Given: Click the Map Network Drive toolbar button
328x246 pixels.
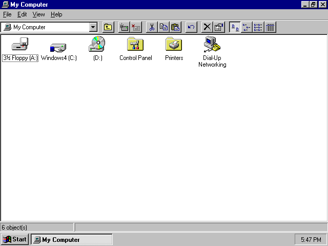Looking at the screenshot, I should tap(124, 27).
